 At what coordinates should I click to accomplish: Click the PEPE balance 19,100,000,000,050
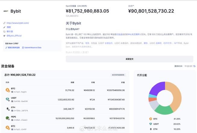[x=65, y=119]
